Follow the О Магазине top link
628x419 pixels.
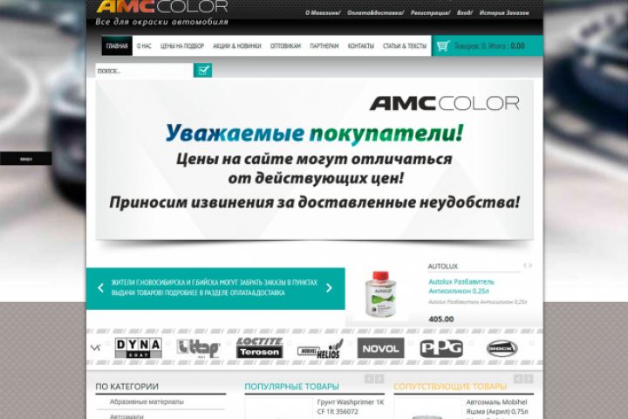click(323, 13)
